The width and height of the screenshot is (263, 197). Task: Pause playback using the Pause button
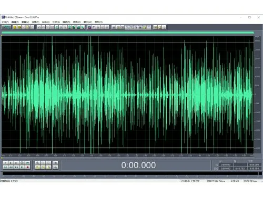click(x=16, y=163)
